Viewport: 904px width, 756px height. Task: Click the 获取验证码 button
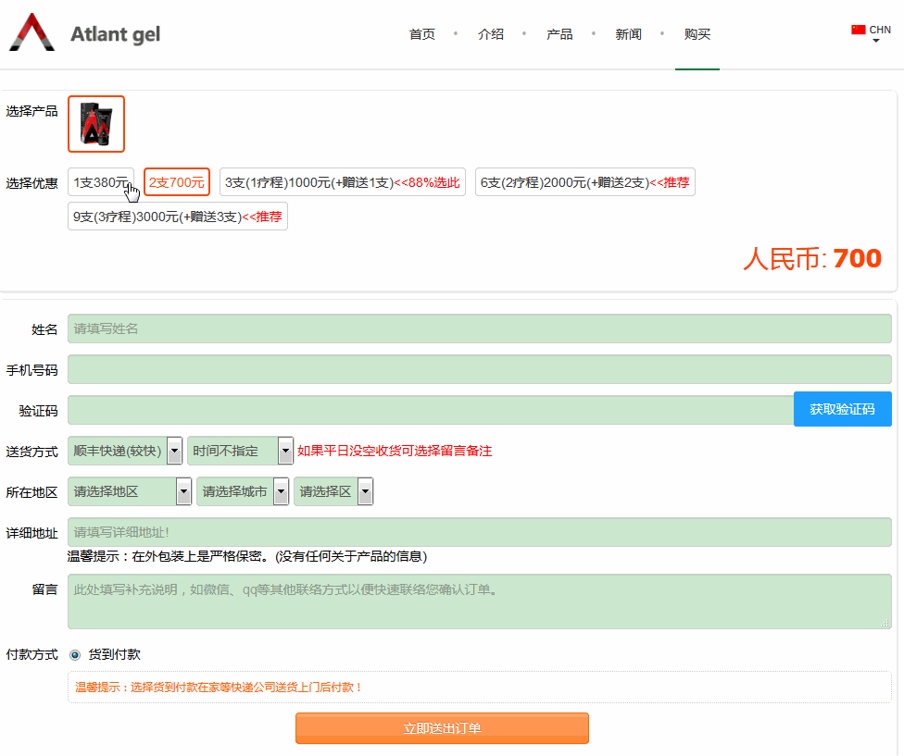tap(842, 409)
